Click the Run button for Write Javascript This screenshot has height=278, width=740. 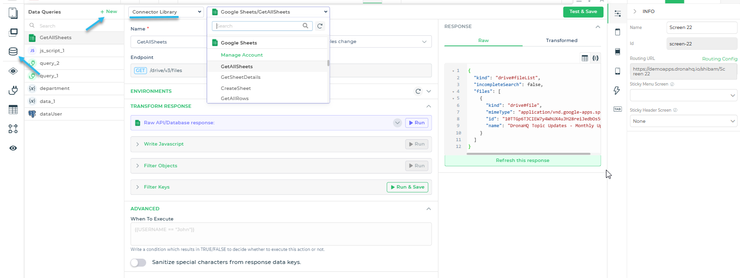[x=417, y=144]
